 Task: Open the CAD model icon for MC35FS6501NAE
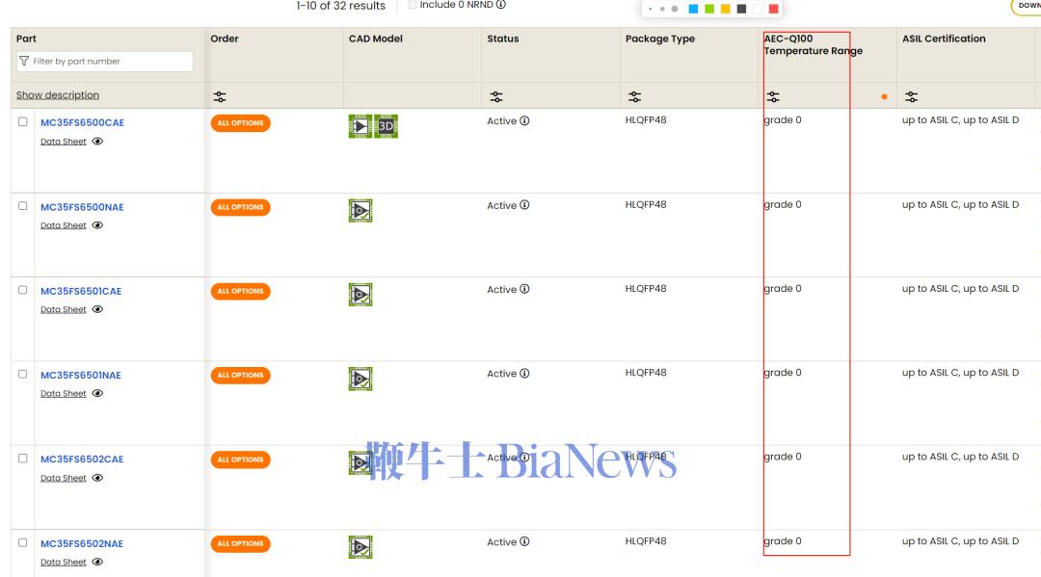click(360, 379)
